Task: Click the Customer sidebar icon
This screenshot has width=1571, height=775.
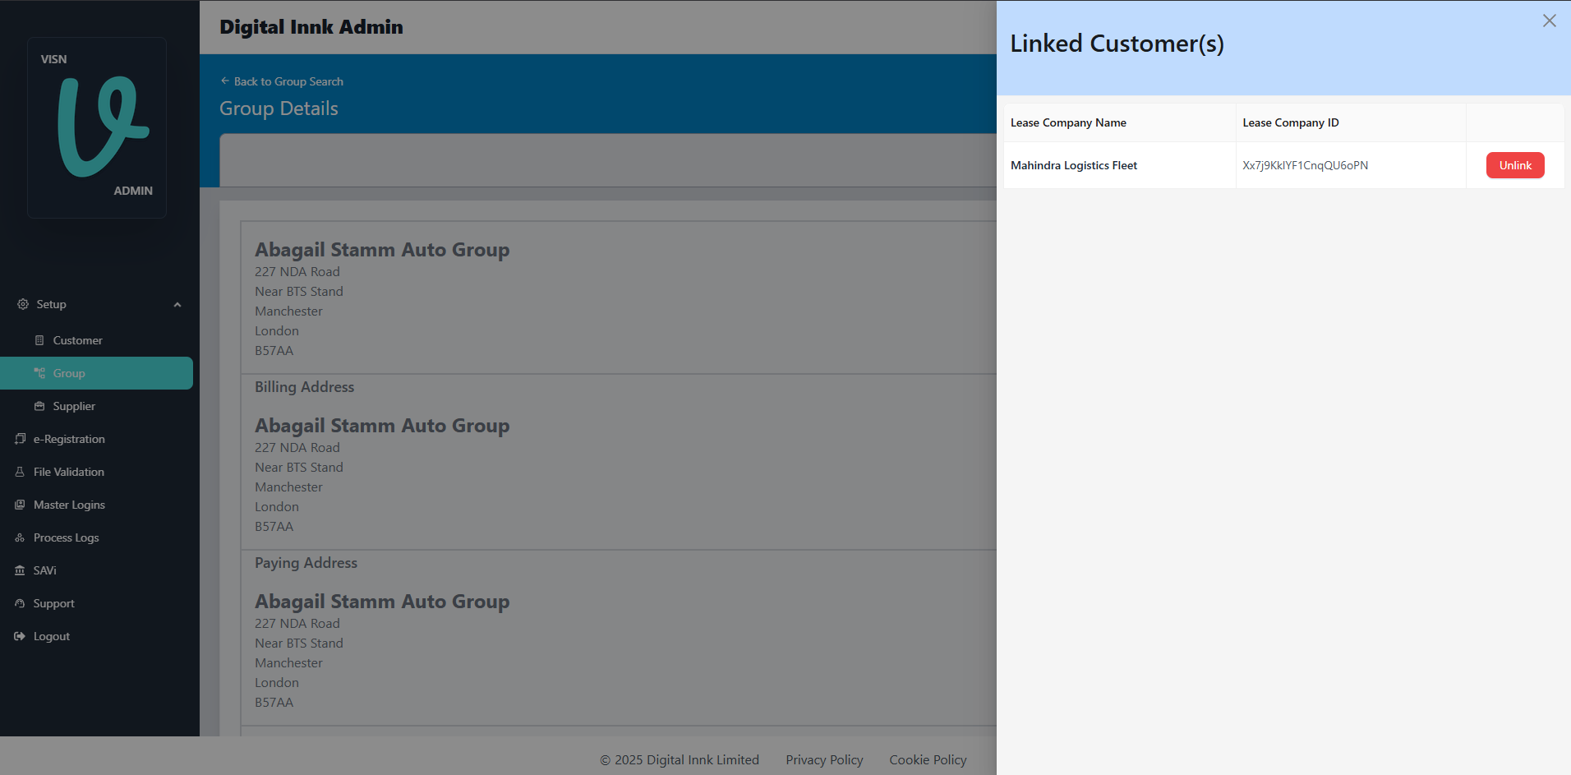Action: [x=39, y=340]
